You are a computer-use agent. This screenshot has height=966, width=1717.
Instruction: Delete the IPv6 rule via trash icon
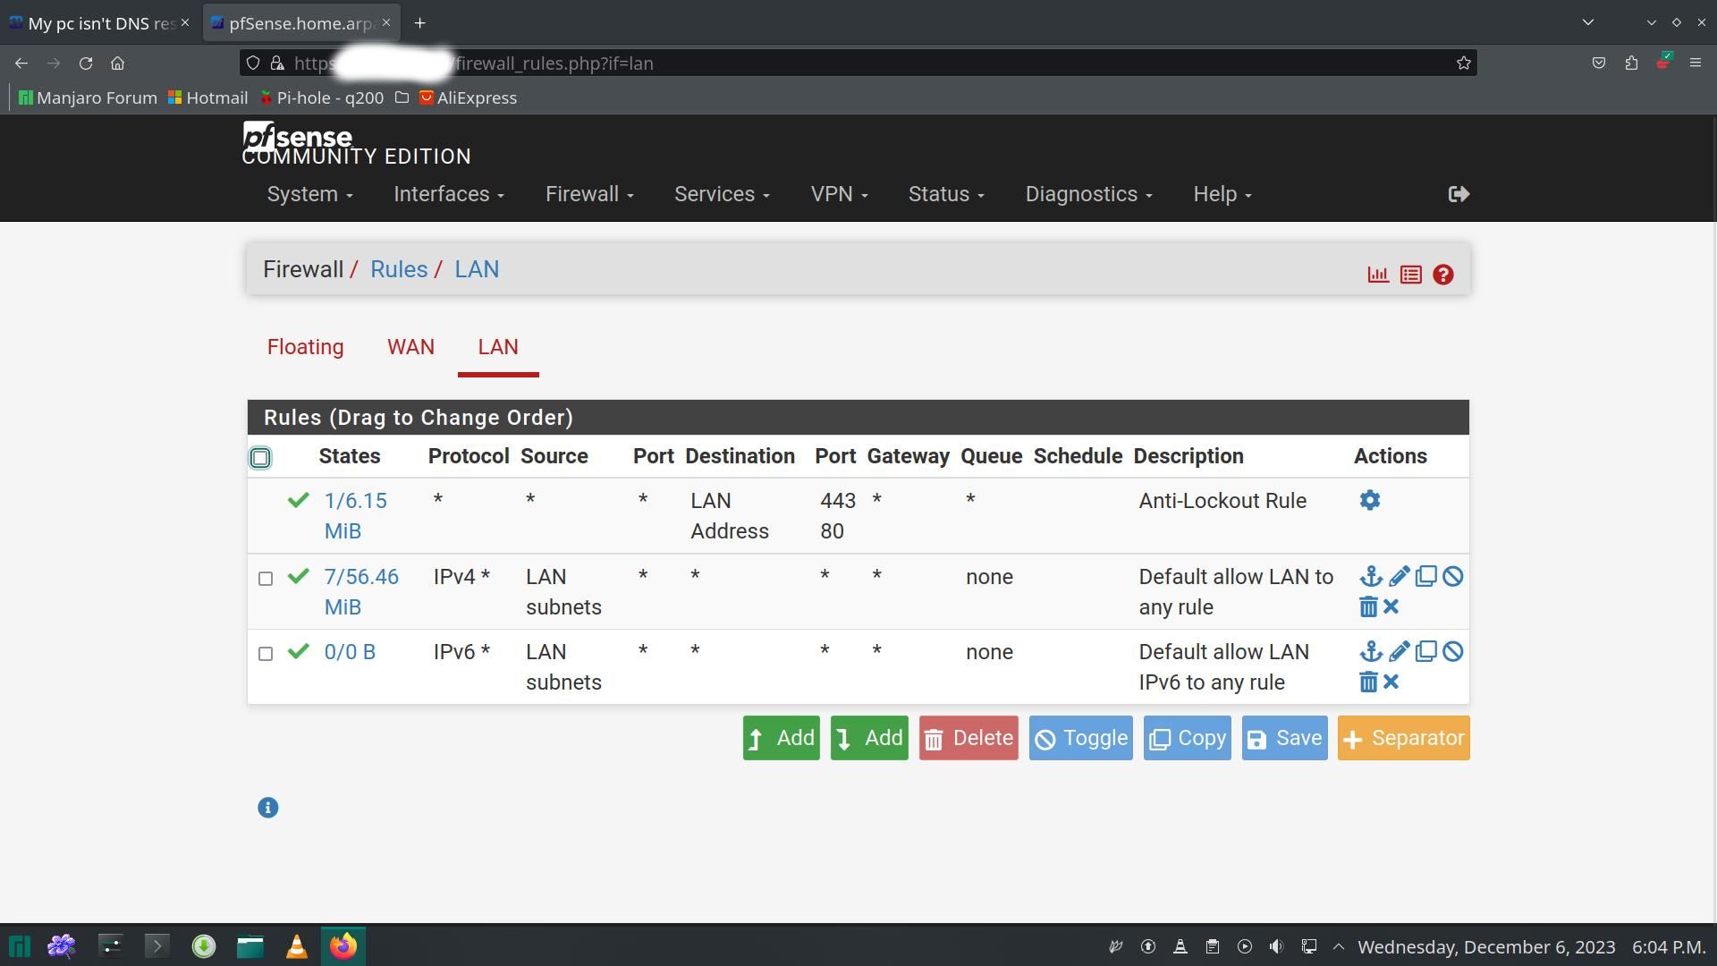point(1368,682)
